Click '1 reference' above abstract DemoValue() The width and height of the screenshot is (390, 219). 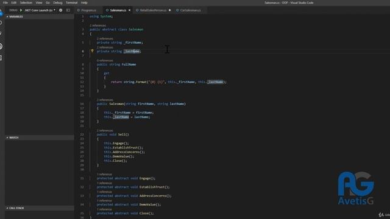click(104, 201)
